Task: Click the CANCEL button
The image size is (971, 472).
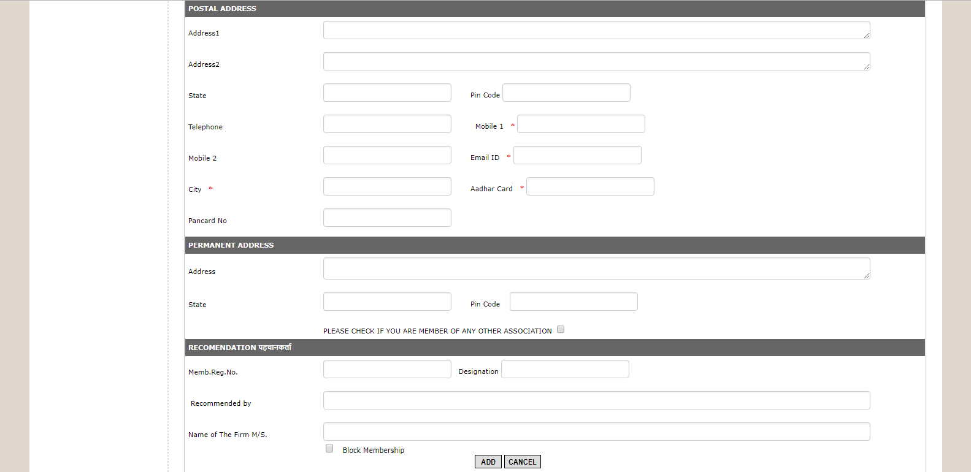Action: [522, 462]
